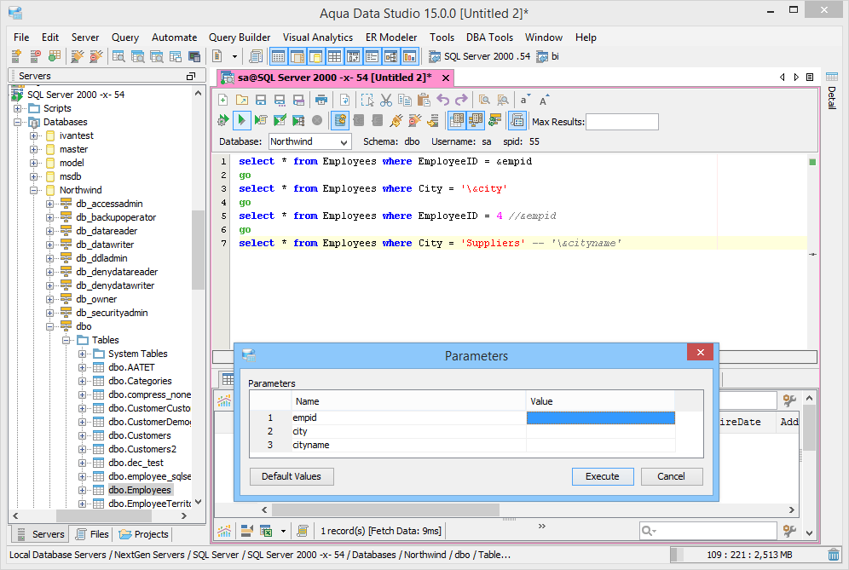
Task: Open the Query menu
Action: (x=125, y=37)
